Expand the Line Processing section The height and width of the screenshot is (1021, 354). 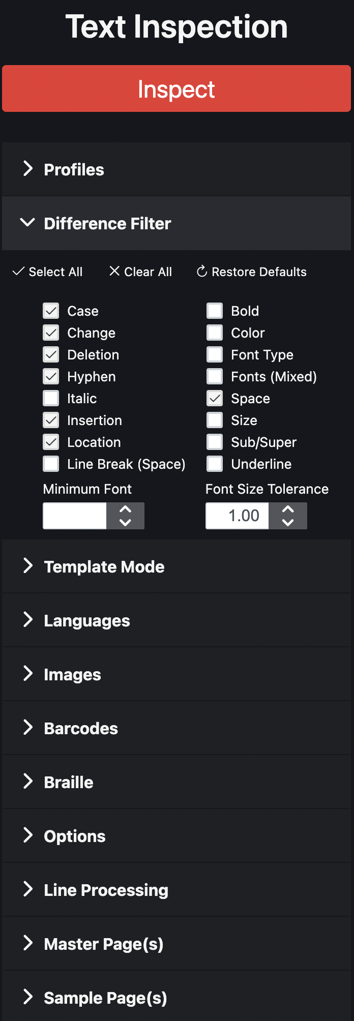pos(106,890)
